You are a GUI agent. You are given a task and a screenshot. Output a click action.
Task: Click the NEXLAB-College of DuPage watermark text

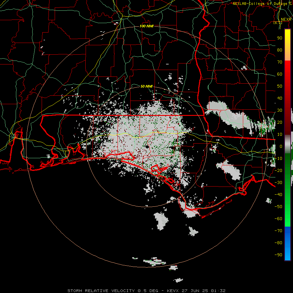(262, 4)
